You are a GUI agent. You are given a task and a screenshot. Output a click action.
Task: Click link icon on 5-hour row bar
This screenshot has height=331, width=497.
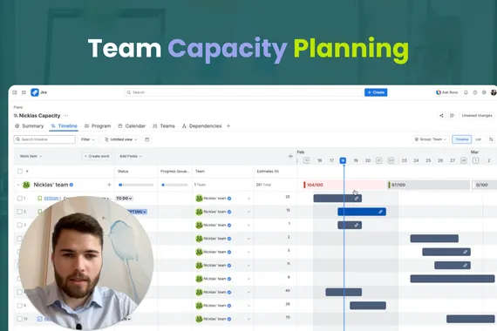[x=465, y=252]
